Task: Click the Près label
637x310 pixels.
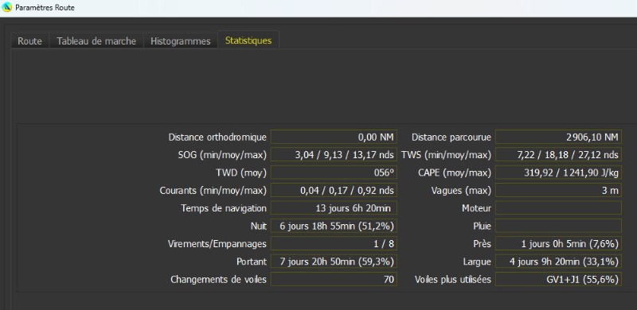Action: pyautogui.click(x=482, y=244)
